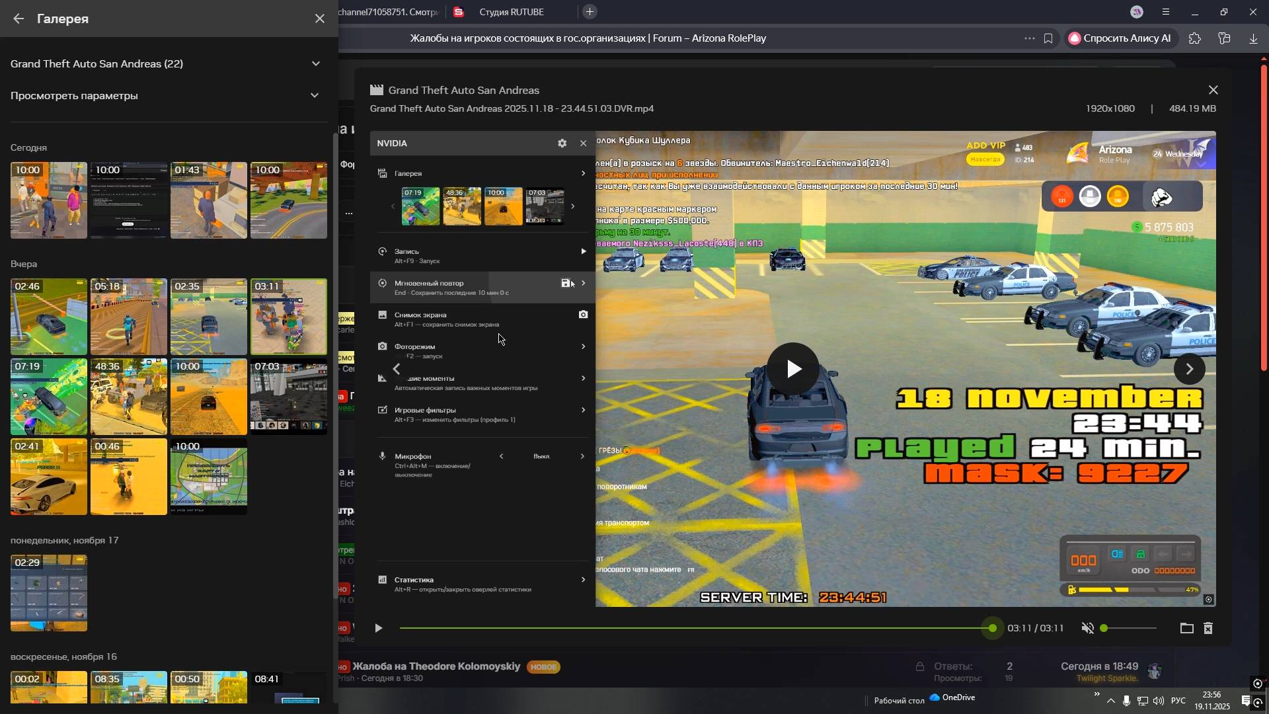Viewport: 1269px width, 714px height.
Task: Click the Спросить Алису AI button
Action: pos(1120,38)
